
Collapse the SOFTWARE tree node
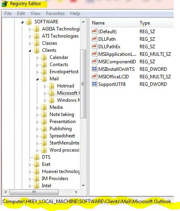[22, 22]
